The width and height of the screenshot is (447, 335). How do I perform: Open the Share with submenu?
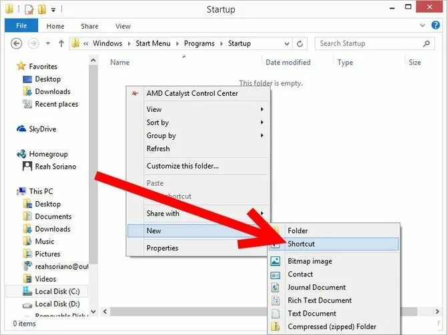198,214
